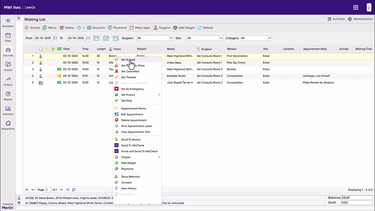The image size is (375, 211).
Task: Click the Make Appt. toolbar button
Action: pos(140,28)
